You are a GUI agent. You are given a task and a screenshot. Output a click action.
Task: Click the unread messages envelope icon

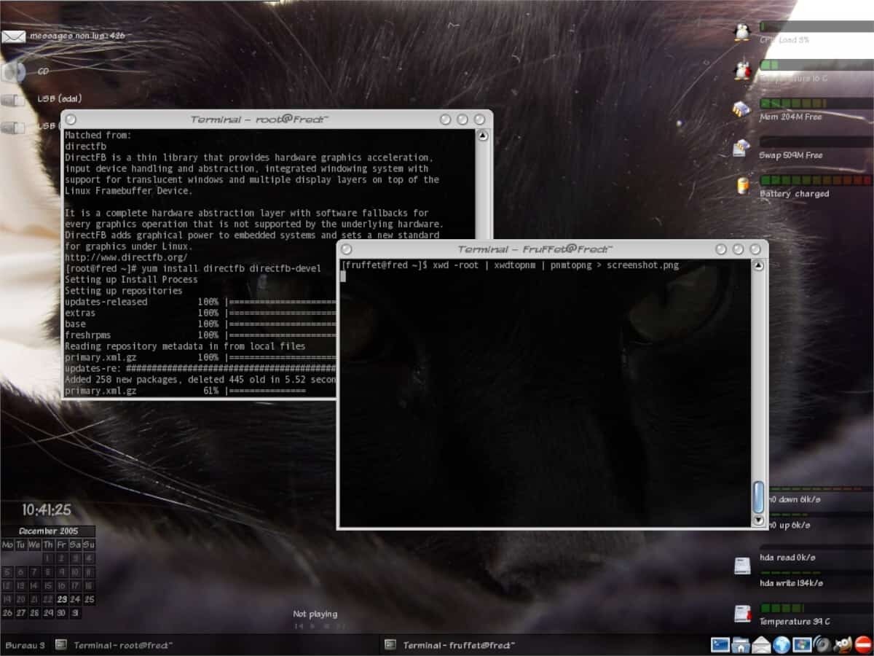(13, 35)
